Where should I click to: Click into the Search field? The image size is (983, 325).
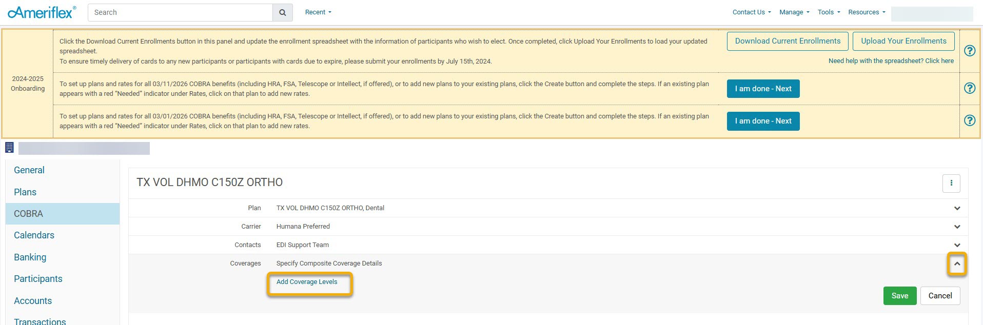click(x=180, y=12)
